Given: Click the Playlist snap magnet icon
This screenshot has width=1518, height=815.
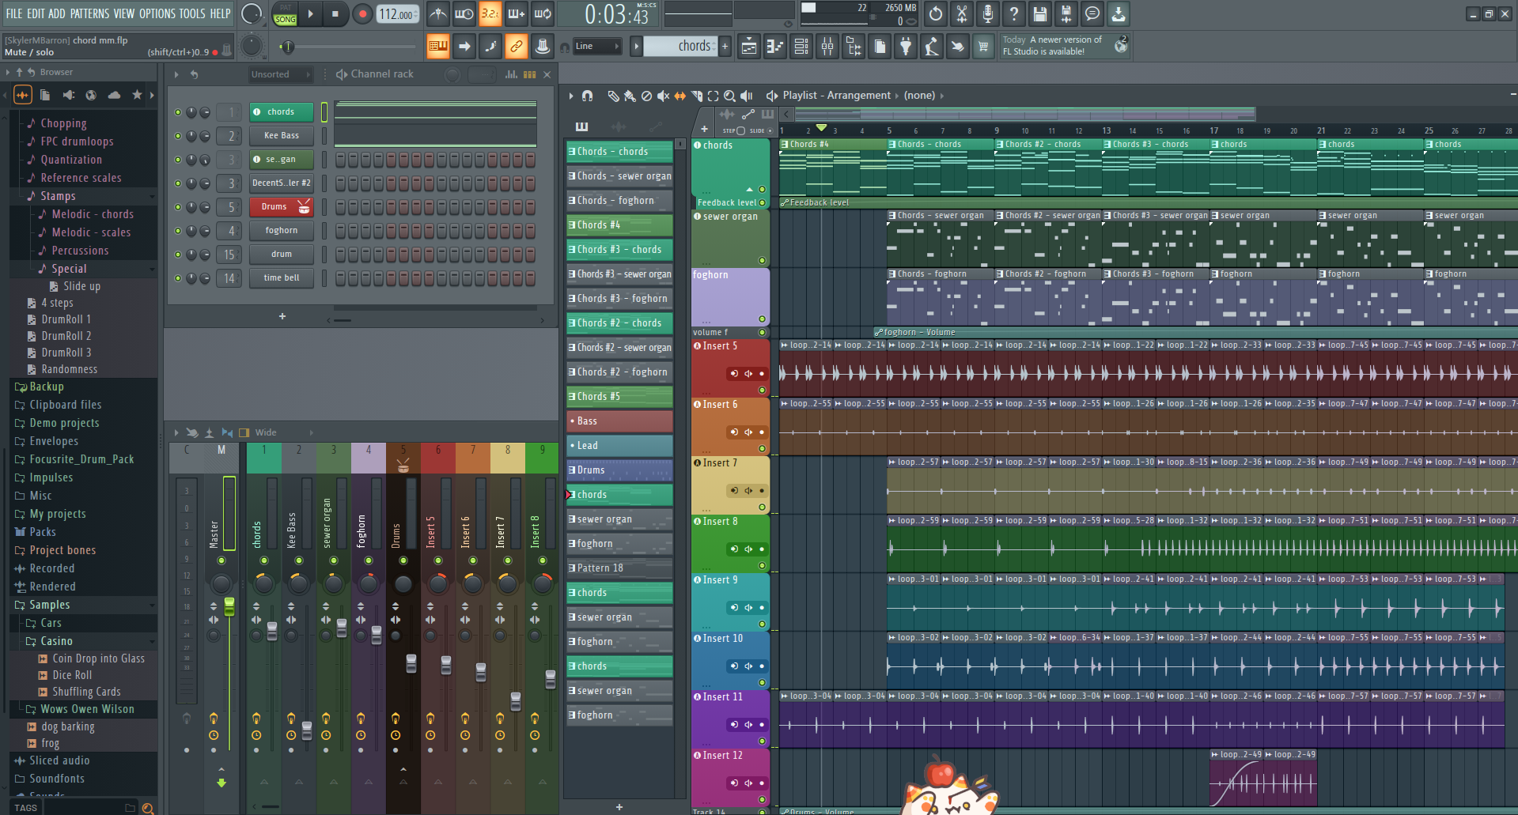Looking at the screenshot, I should (x=587, y=96).
